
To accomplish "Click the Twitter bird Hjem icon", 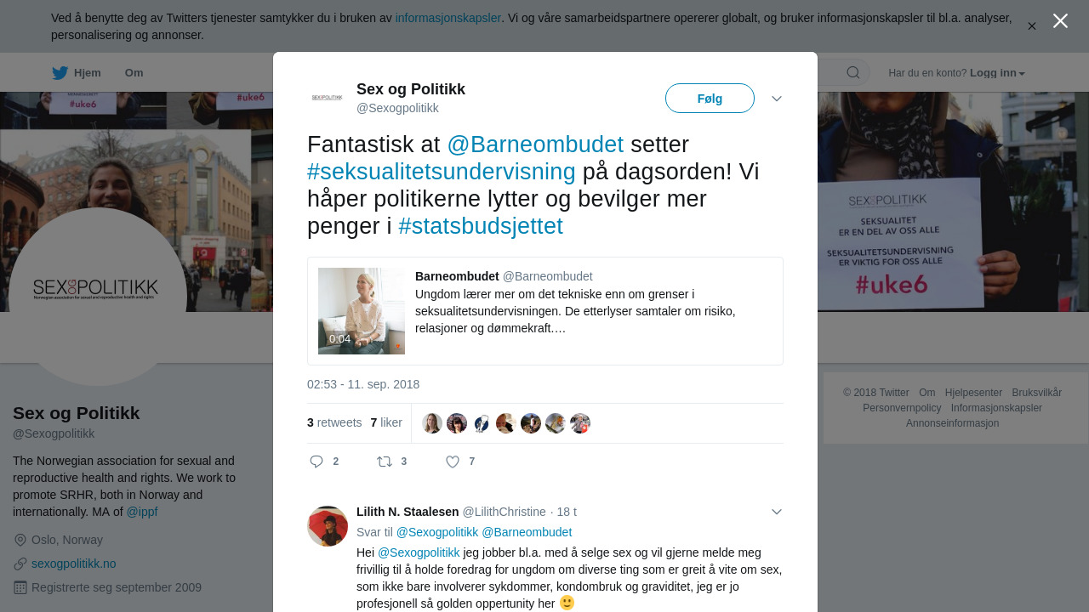I will (x=60, y=73).
